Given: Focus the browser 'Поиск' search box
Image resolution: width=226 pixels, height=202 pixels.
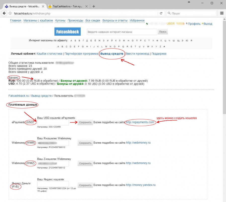Looking at the screenshot, I should click(191, 13).
